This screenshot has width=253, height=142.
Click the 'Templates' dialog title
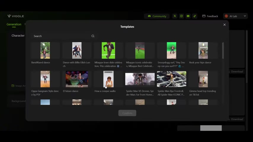(127, 27)
